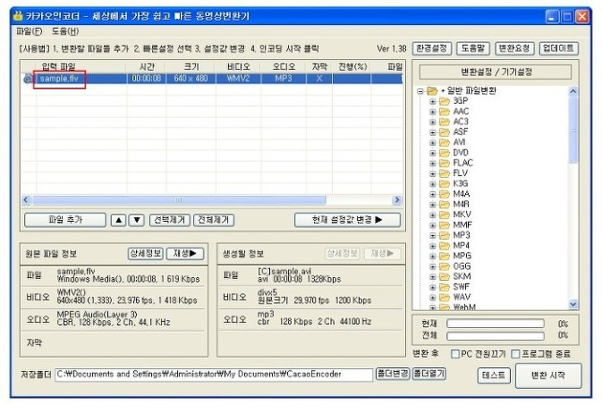
Task: Expand the AVI tree node
Action: pyautogui.click(x=433, y=143)
